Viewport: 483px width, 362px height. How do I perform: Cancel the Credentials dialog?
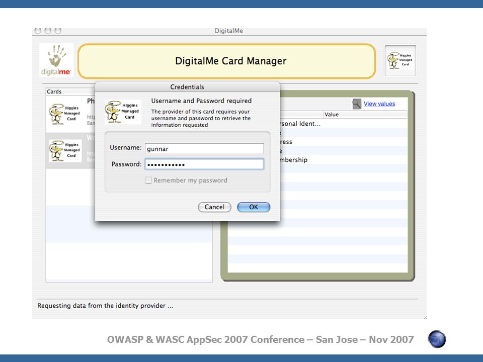[x=214, y=207]
